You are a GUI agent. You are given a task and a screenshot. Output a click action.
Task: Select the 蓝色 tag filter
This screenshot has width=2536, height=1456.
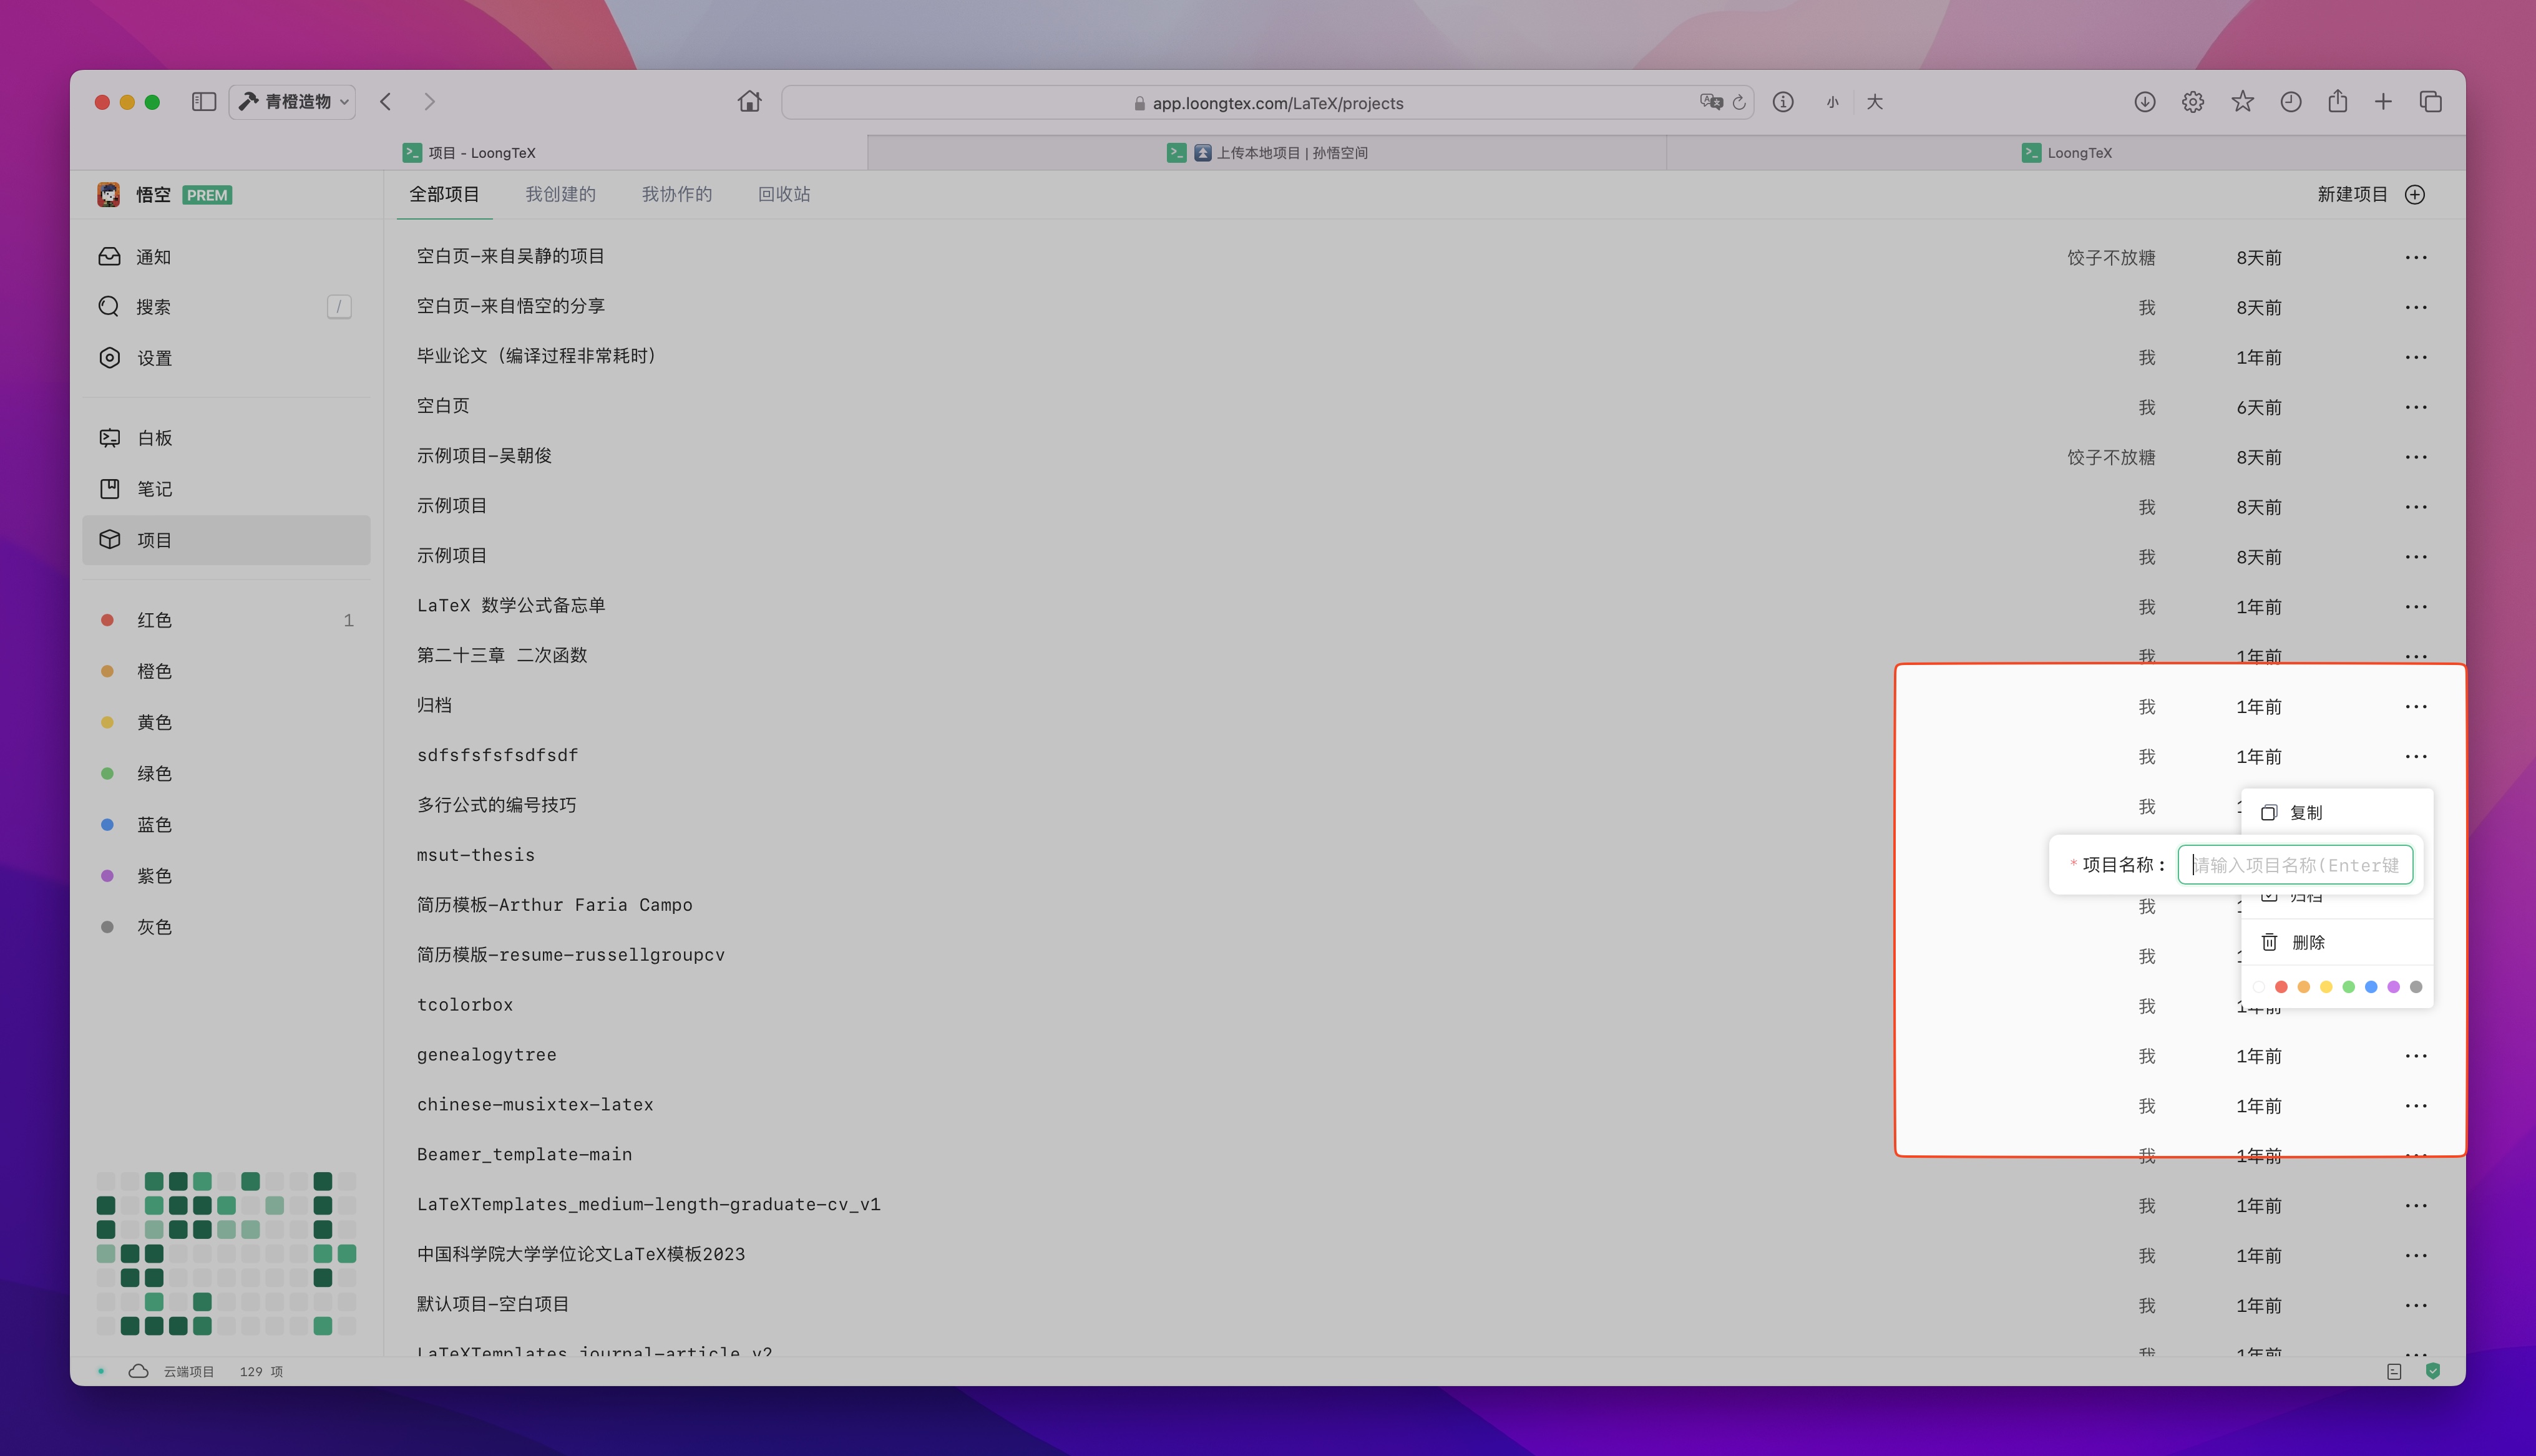coord(154,825)
